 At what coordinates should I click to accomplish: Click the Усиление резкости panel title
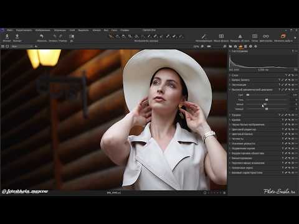tap(244, 144)
